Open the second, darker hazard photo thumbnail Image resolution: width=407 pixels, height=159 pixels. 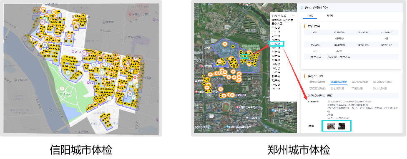pos(342,126)
